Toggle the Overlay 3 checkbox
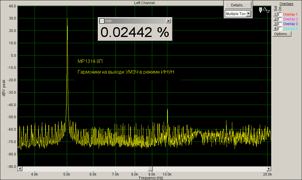This screenshot has width=302, height=180. tap(280, 24)
